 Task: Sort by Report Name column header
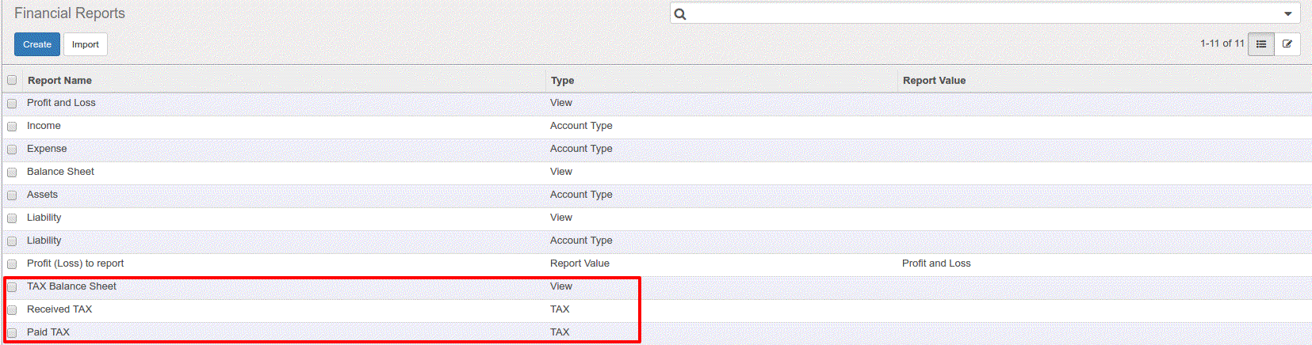pos(59,80)
